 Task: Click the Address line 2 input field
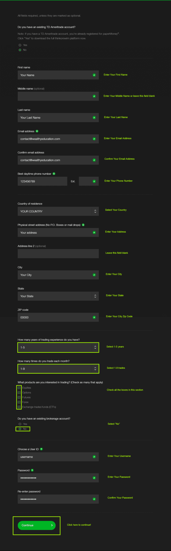click(x=58, y=253)
